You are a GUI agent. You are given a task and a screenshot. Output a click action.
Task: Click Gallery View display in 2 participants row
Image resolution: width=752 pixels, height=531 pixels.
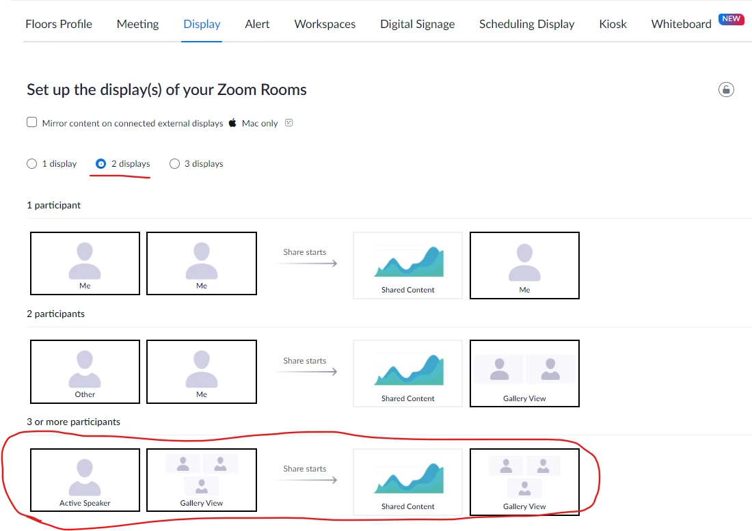[x=524, y=373]
